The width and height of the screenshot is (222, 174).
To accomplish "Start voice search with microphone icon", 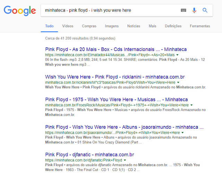I will (x=194, y=10).
